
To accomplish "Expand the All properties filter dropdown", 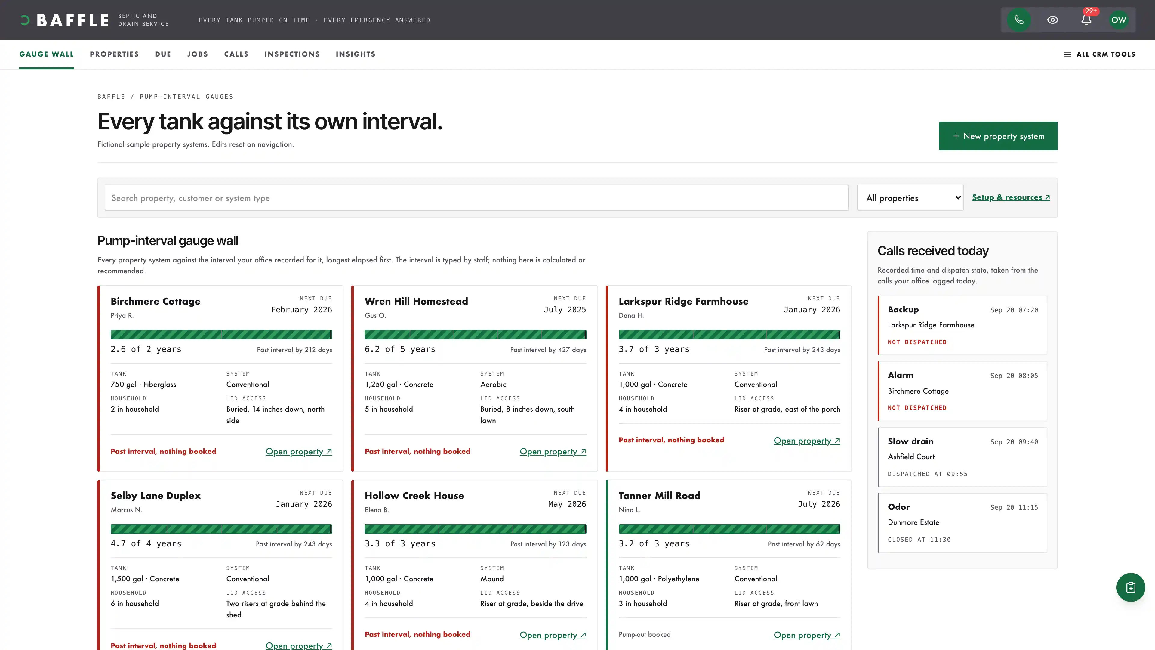I will pyautogui.click(x=910, y=198).
